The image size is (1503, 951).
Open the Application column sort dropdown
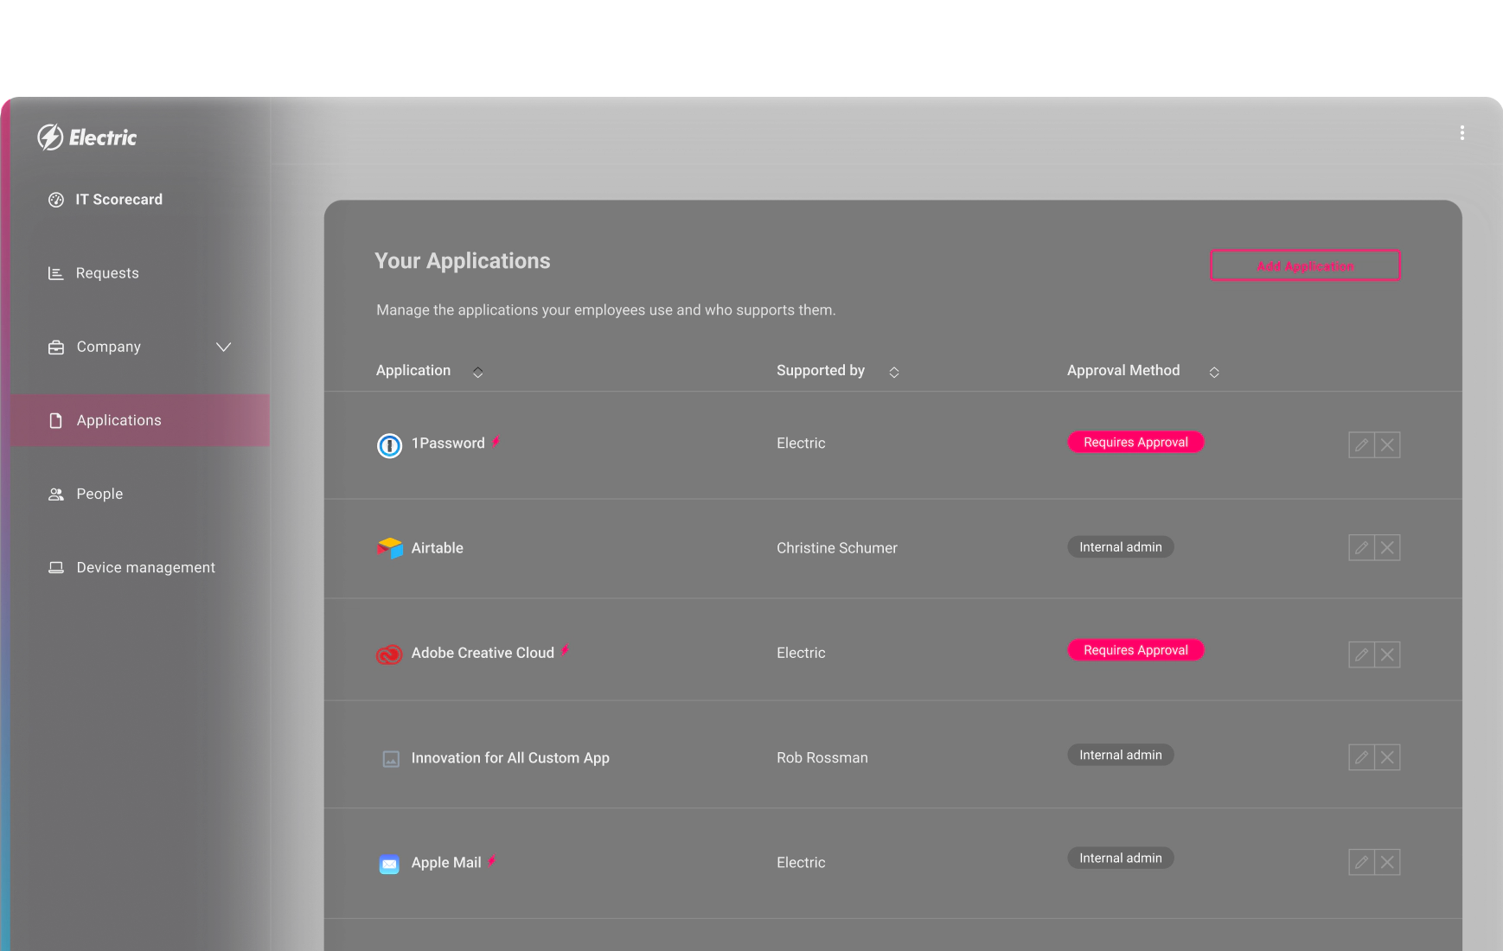tap(477, 373)
